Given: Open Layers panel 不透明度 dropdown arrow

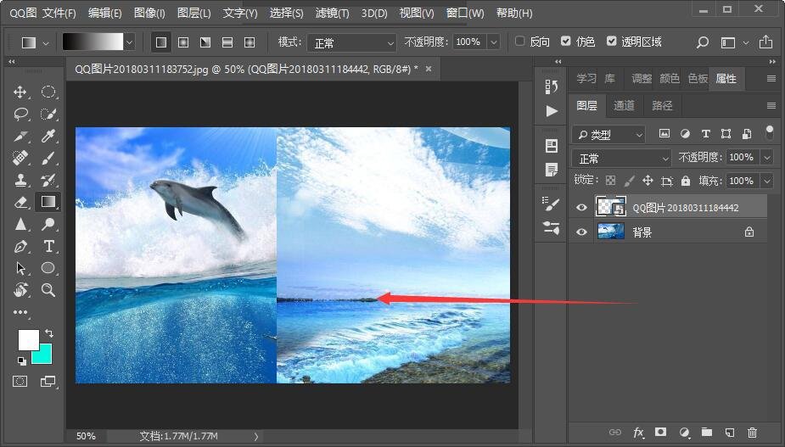Looking at the screenshot, I should point(767,158).
